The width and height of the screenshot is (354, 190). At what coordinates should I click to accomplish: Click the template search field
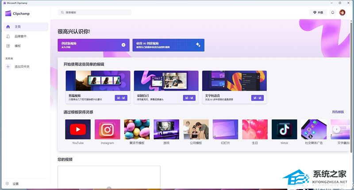pyautogui.click(x=95, y=12)
